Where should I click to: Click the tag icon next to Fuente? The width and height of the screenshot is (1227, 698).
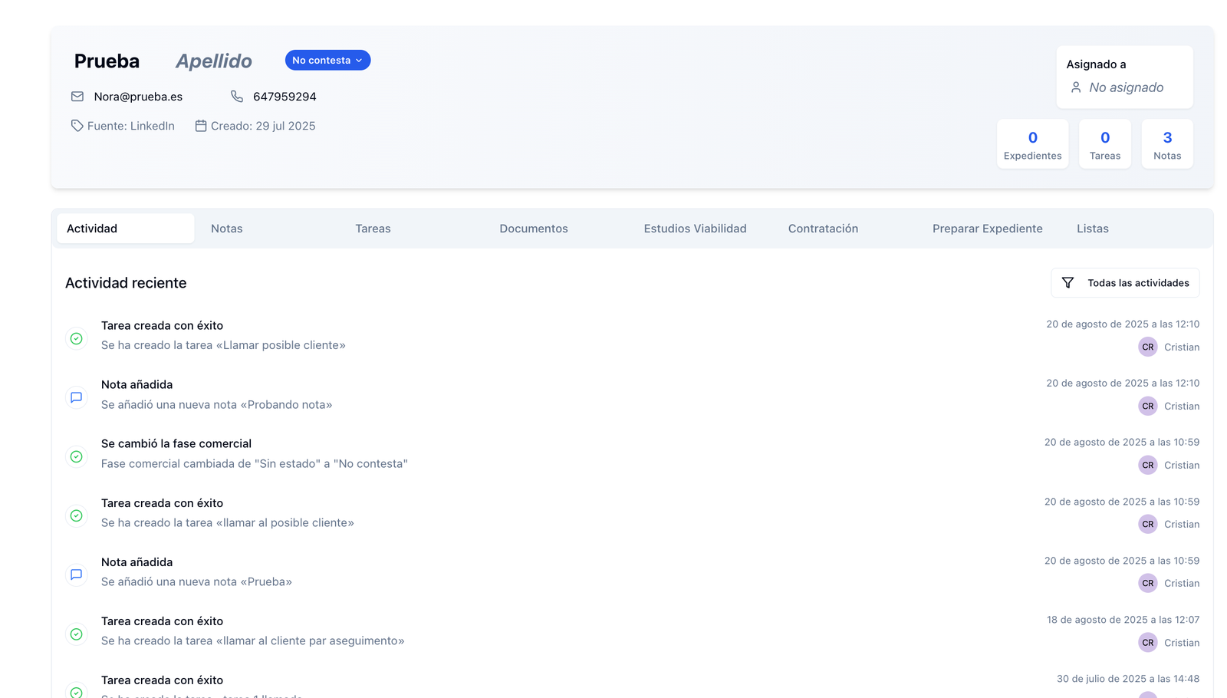[x=77, y=126]
